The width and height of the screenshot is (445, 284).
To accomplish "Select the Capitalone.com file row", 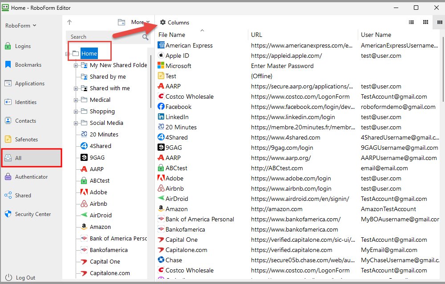I will coord(298,250).
